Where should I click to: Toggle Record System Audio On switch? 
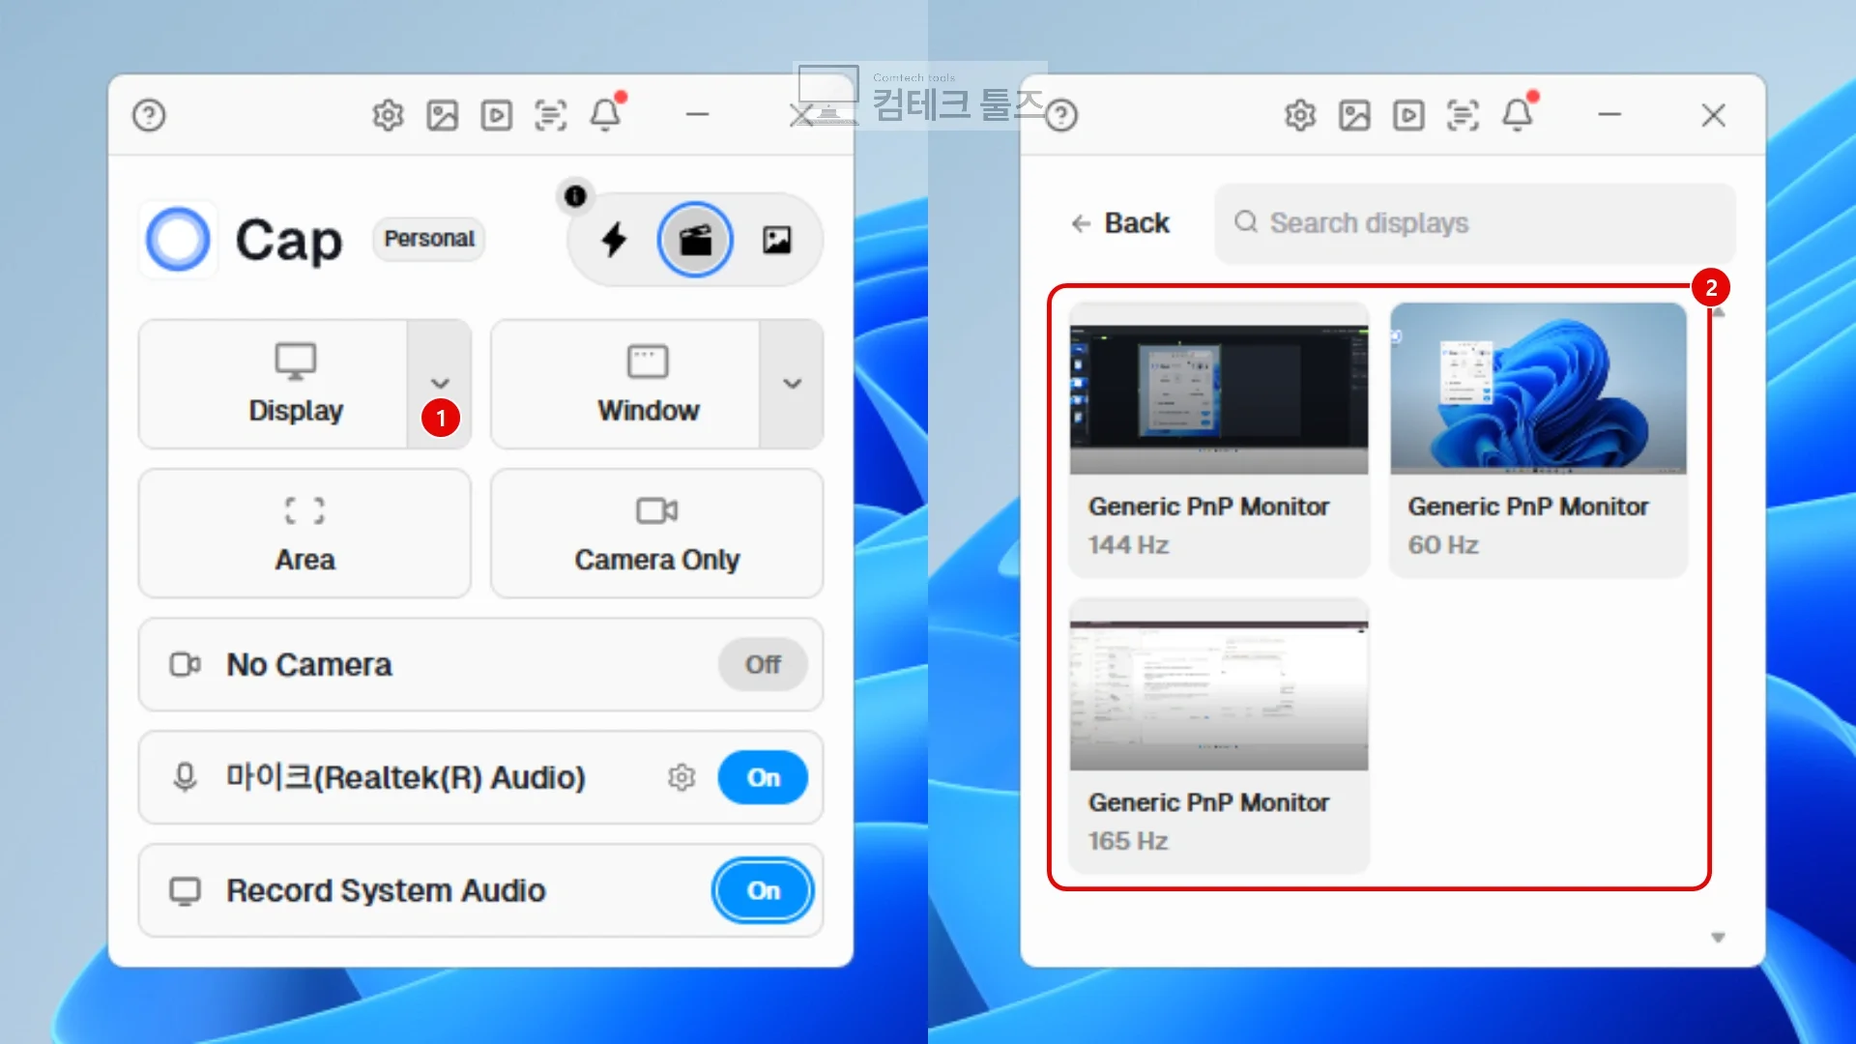click(x=763, y=890)
